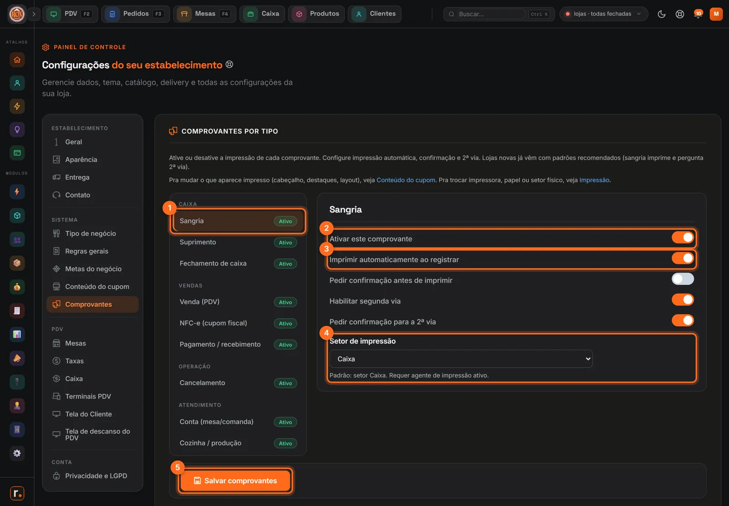Open the chart module icon in the sidebar
The height and width of the screenshot is (506, 729).
click(17, 334)
